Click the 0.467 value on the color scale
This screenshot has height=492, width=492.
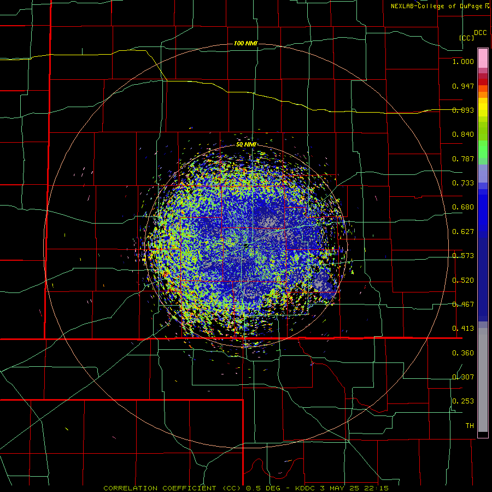click(463, 304)
